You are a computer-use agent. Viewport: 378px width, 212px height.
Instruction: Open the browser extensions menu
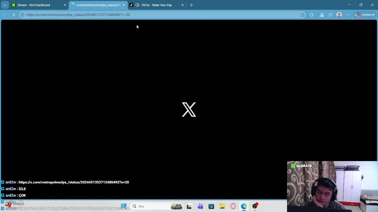tap(312, 15)
